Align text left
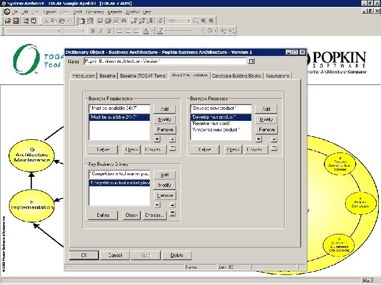This screenshot has width=381, height=285. 120,31
